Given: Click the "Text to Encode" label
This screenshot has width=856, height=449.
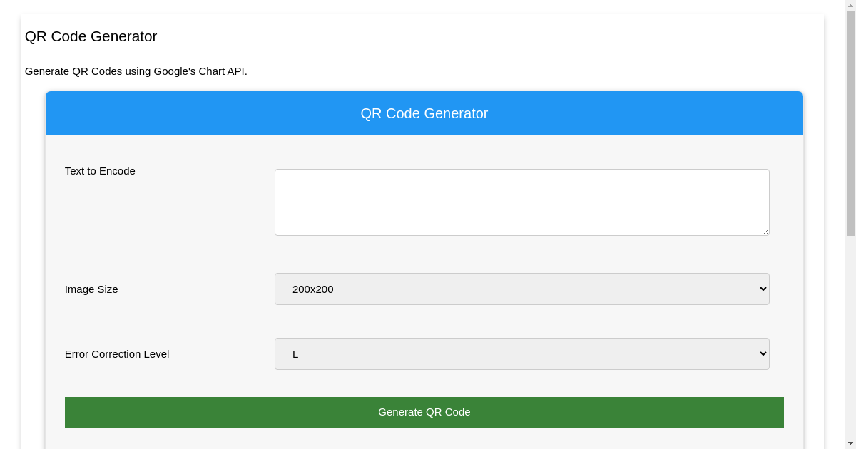Looking at the screenshot, I should (100, 171).
